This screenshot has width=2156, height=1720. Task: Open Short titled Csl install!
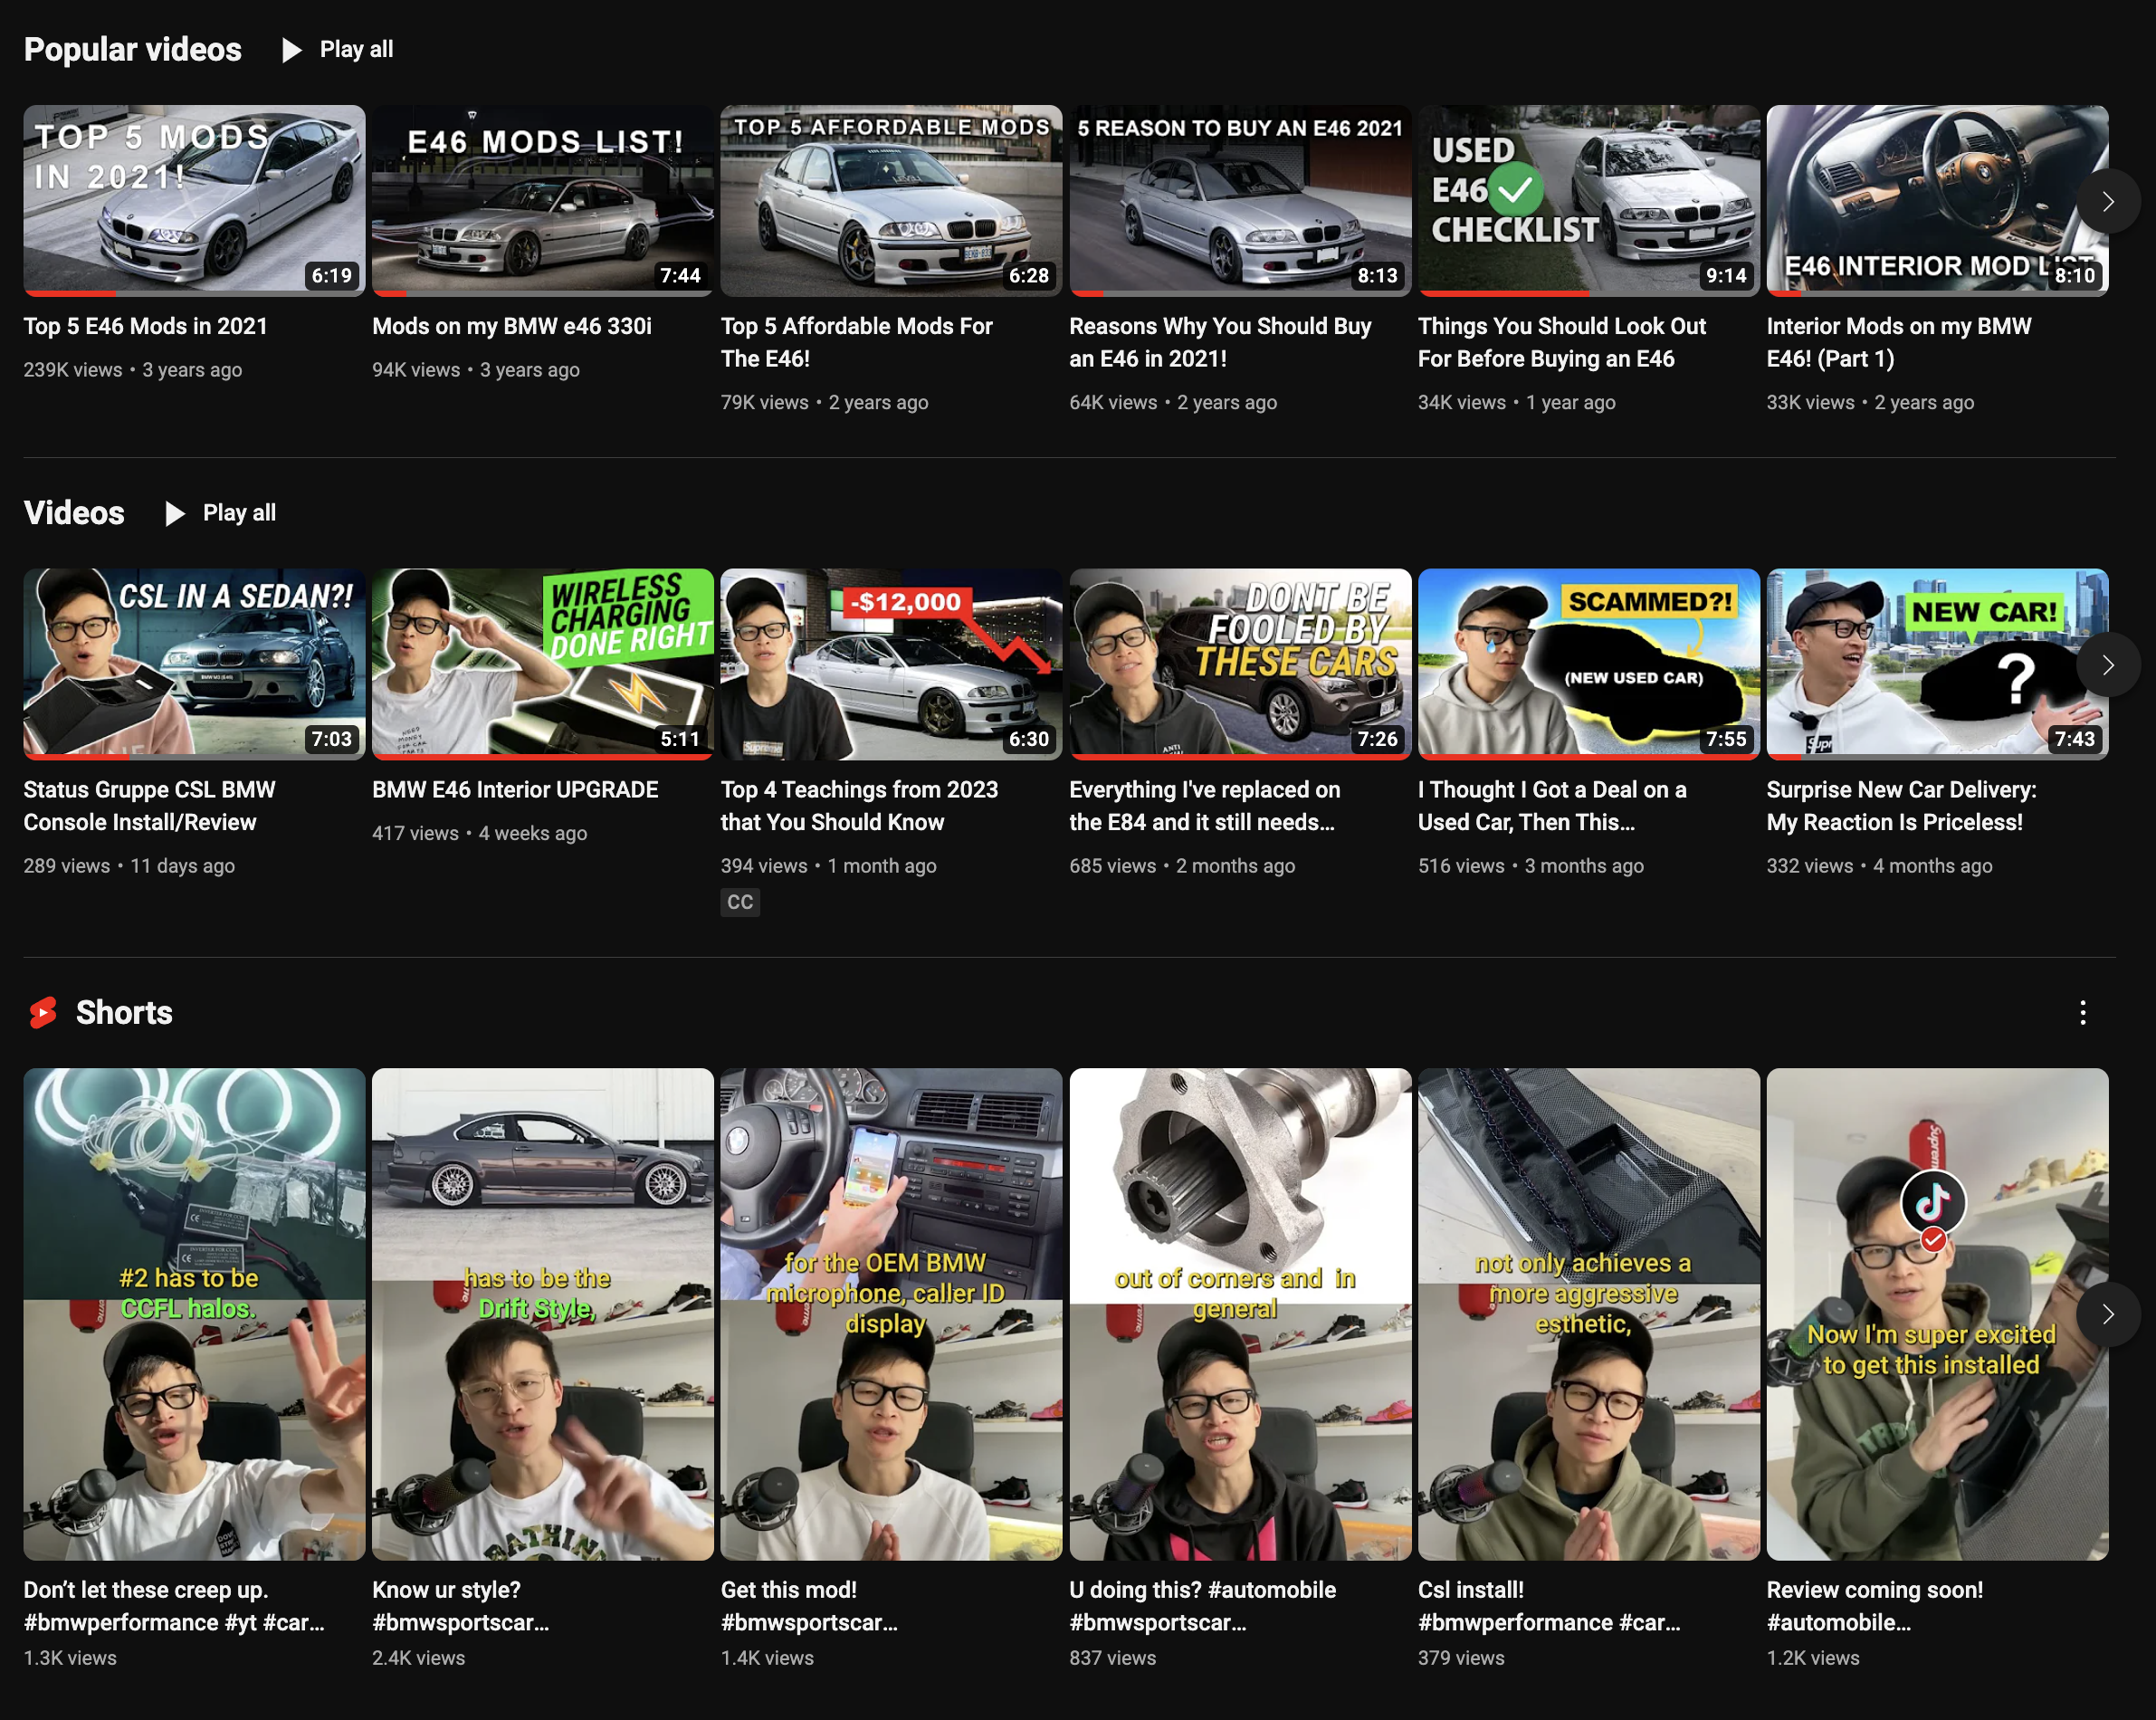coord(1549,1606)
